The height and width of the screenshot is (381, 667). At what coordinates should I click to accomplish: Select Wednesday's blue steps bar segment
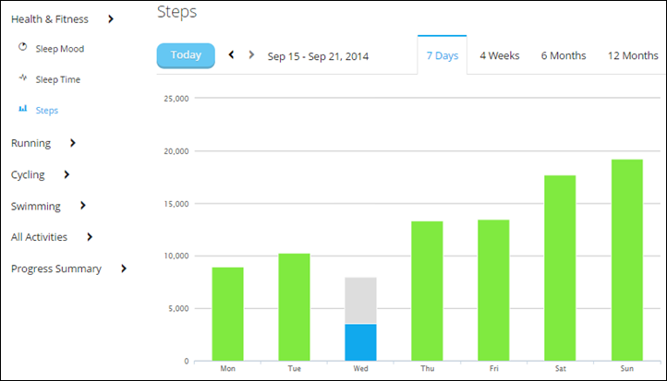[x=360, y=342]
